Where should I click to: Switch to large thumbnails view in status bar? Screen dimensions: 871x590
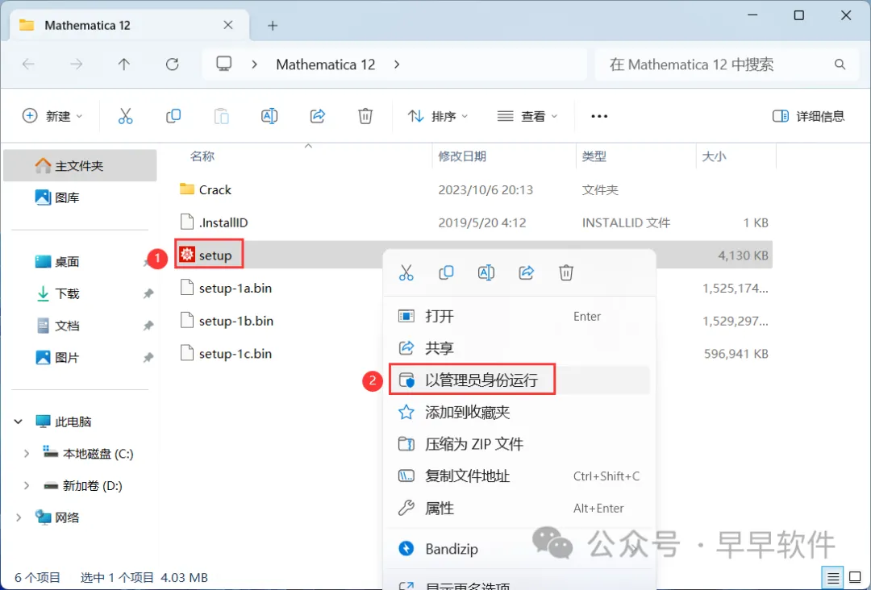(x=856, y=578)
